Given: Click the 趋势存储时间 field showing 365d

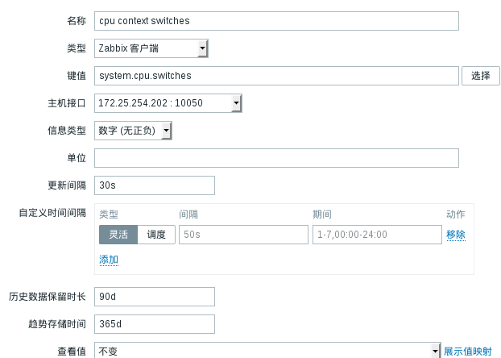Looking at the screenshot, I should [155, 324].
